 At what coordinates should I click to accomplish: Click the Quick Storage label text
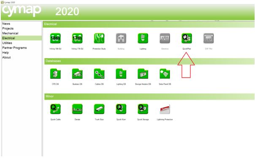pyautogui.click(x=143, y=119)
